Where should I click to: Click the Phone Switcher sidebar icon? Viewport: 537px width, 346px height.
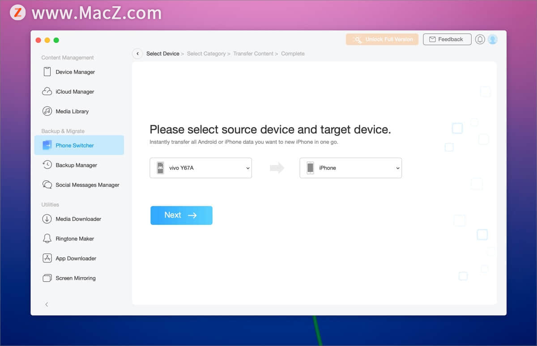[x=47, y=145]
